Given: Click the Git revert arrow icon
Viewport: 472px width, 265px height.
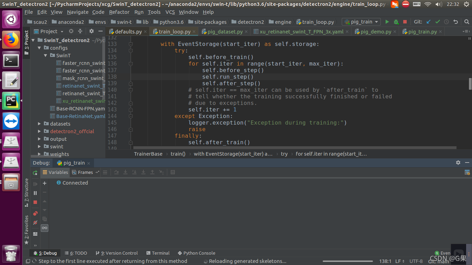Looking at the screenshot, I should coord(455,22).
